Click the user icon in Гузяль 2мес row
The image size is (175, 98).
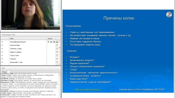[57, 56]
